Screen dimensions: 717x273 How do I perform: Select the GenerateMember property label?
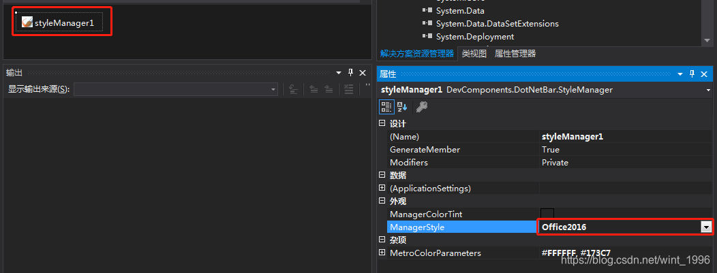(x=425, y=149)
